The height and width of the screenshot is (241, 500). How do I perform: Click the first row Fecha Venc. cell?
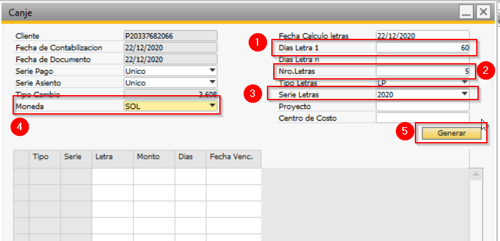tap(234, 177)
